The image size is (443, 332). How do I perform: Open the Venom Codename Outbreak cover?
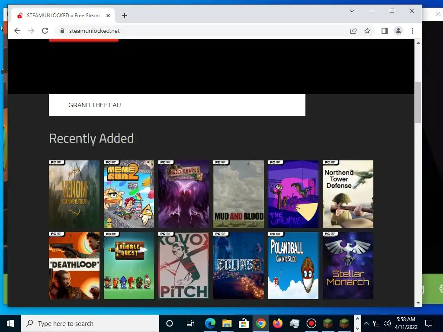click(74, 194)
